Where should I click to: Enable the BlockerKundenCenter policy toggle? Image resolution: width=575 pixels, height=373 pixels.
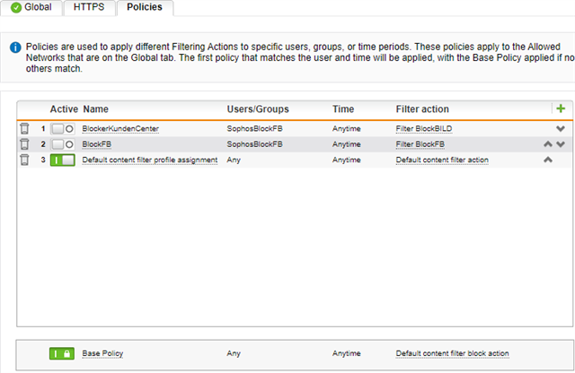click(62, 129)
